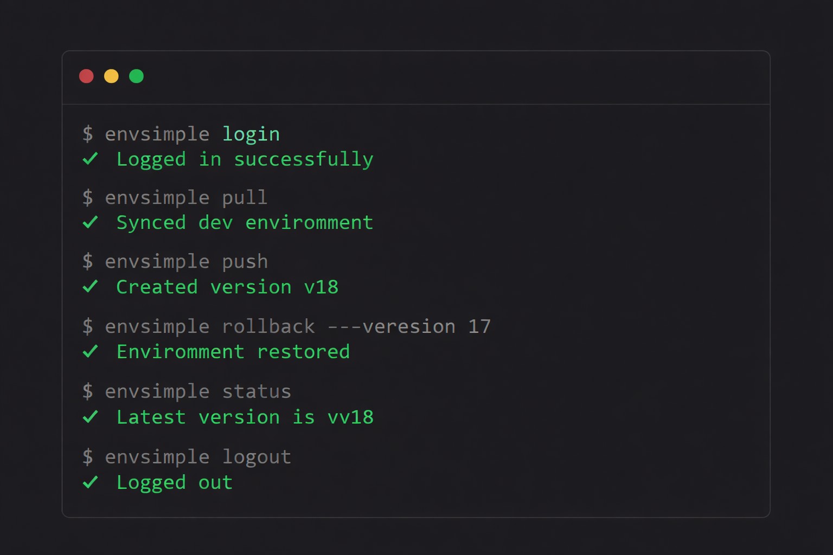
Task: Select the 'Environmment restored' output message
Action: (233, 351)
